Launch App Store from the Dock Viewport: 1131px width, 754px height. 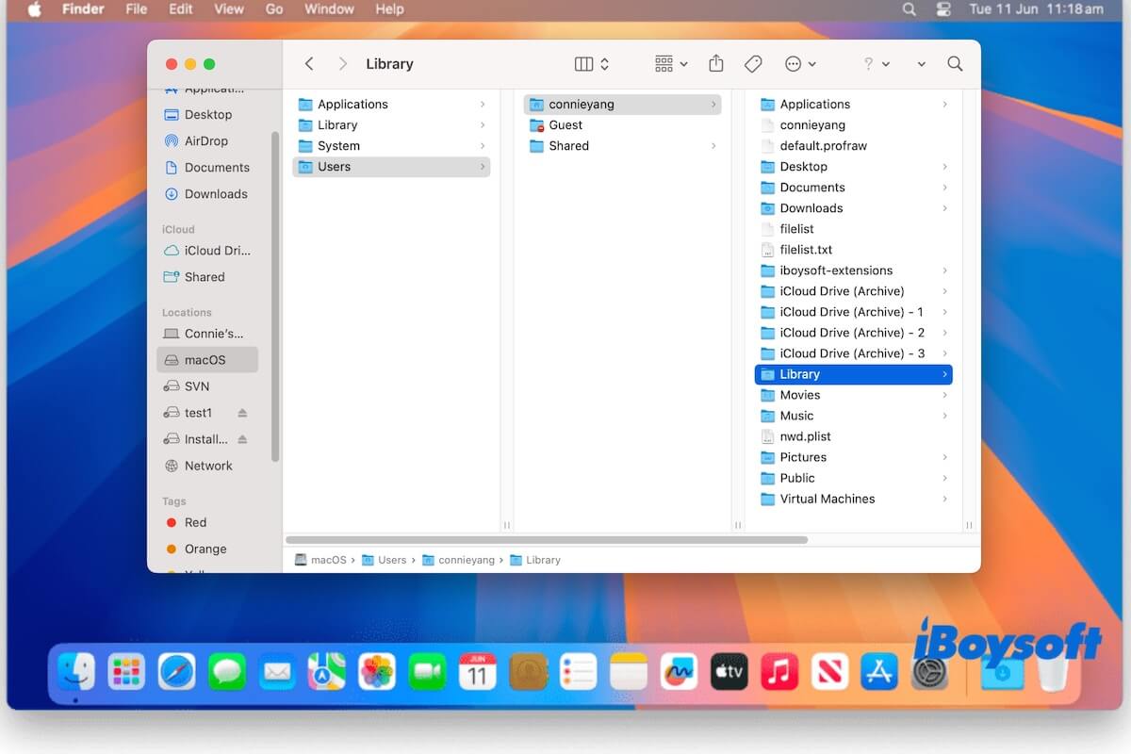[879, 672]
